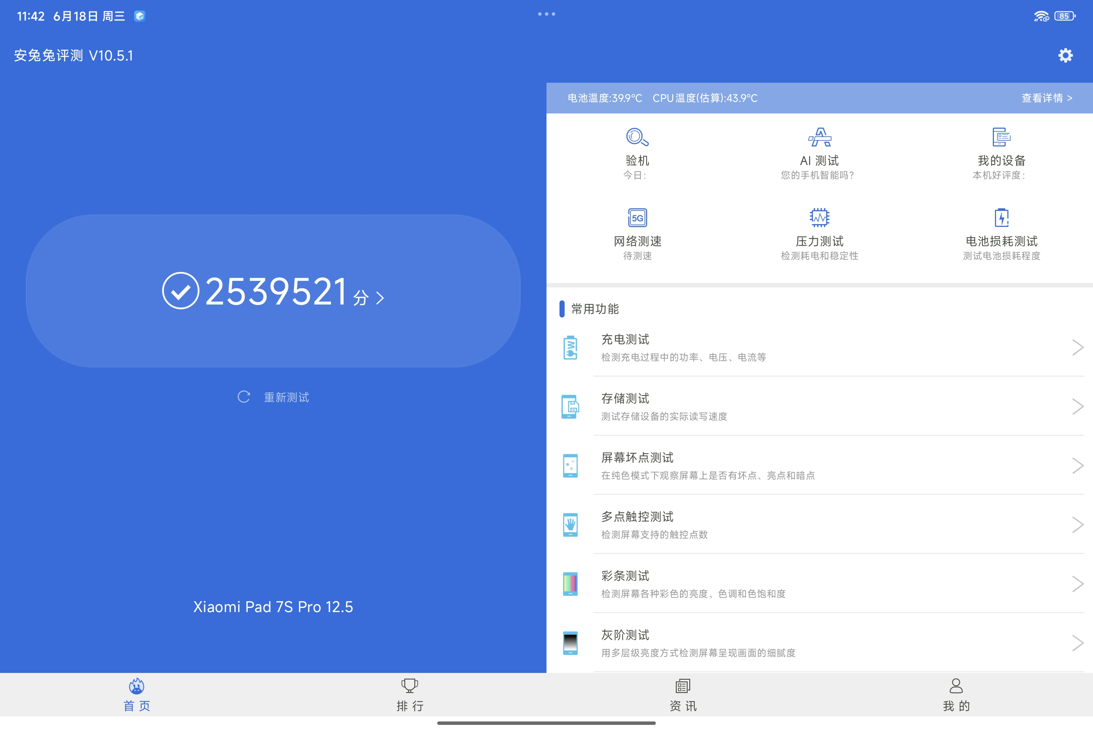Image resolution: width=1093 pixels, height=730 pixels.
Task: Click the 常用功能 section header
Action: [x=595, y=309]
